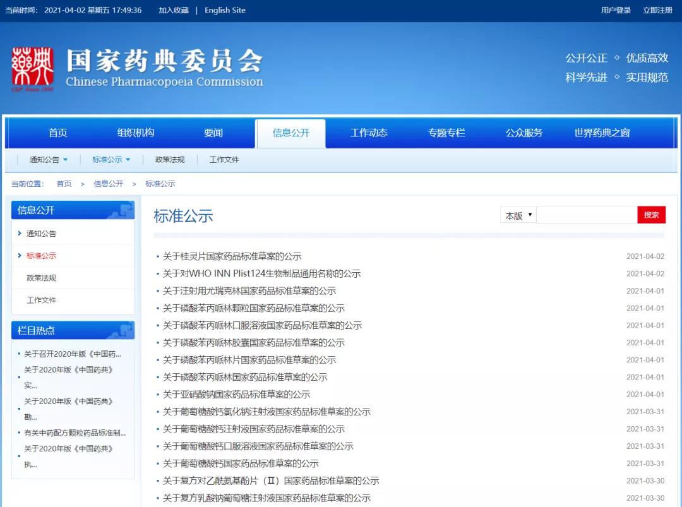Switch to English Site
682x507 pixels.
(x=225, y=10)
